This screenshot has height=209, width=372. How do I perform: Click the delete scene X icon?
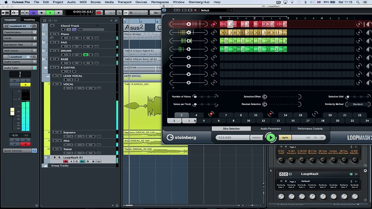(271, 114)
